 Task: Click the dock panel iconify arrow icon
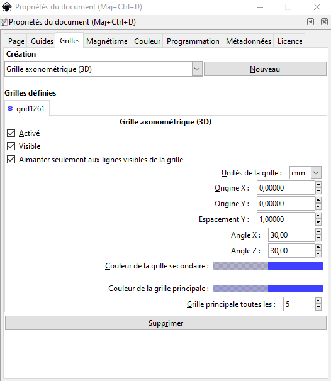pyautogui.click(x=310, y=22)
